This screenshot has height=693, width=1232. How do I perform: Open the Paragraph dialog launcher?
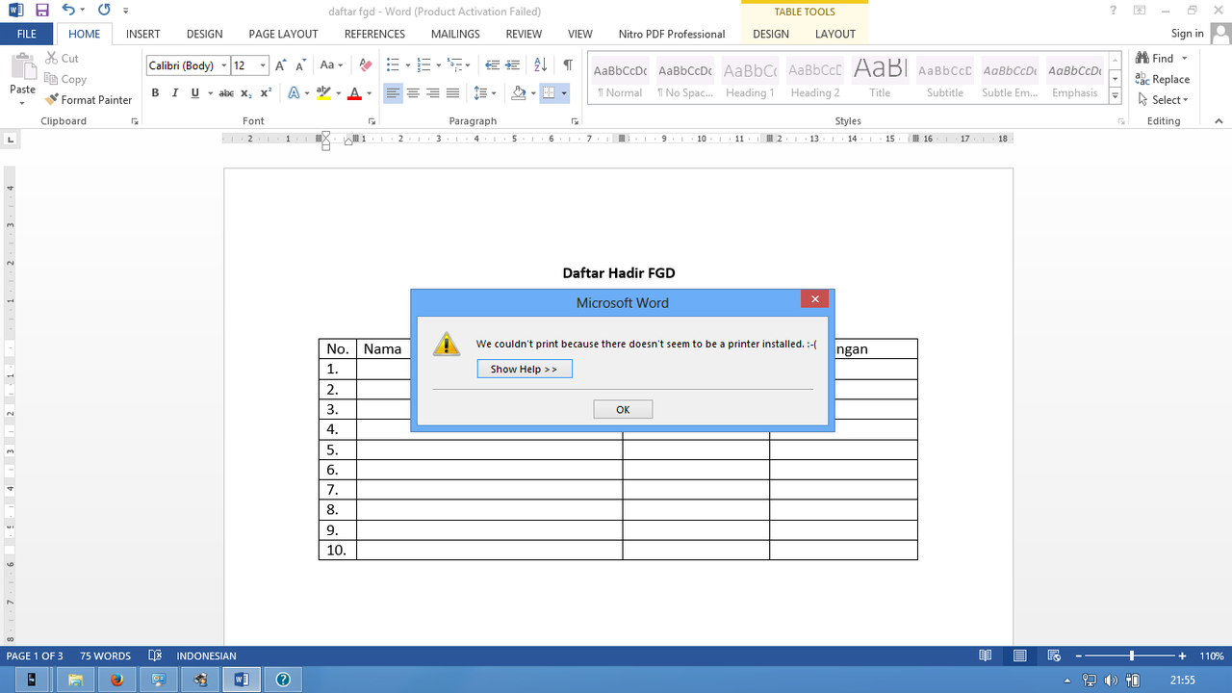point(575,121)
